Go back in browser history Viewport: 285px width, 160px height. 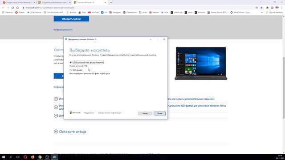[3, 8]
